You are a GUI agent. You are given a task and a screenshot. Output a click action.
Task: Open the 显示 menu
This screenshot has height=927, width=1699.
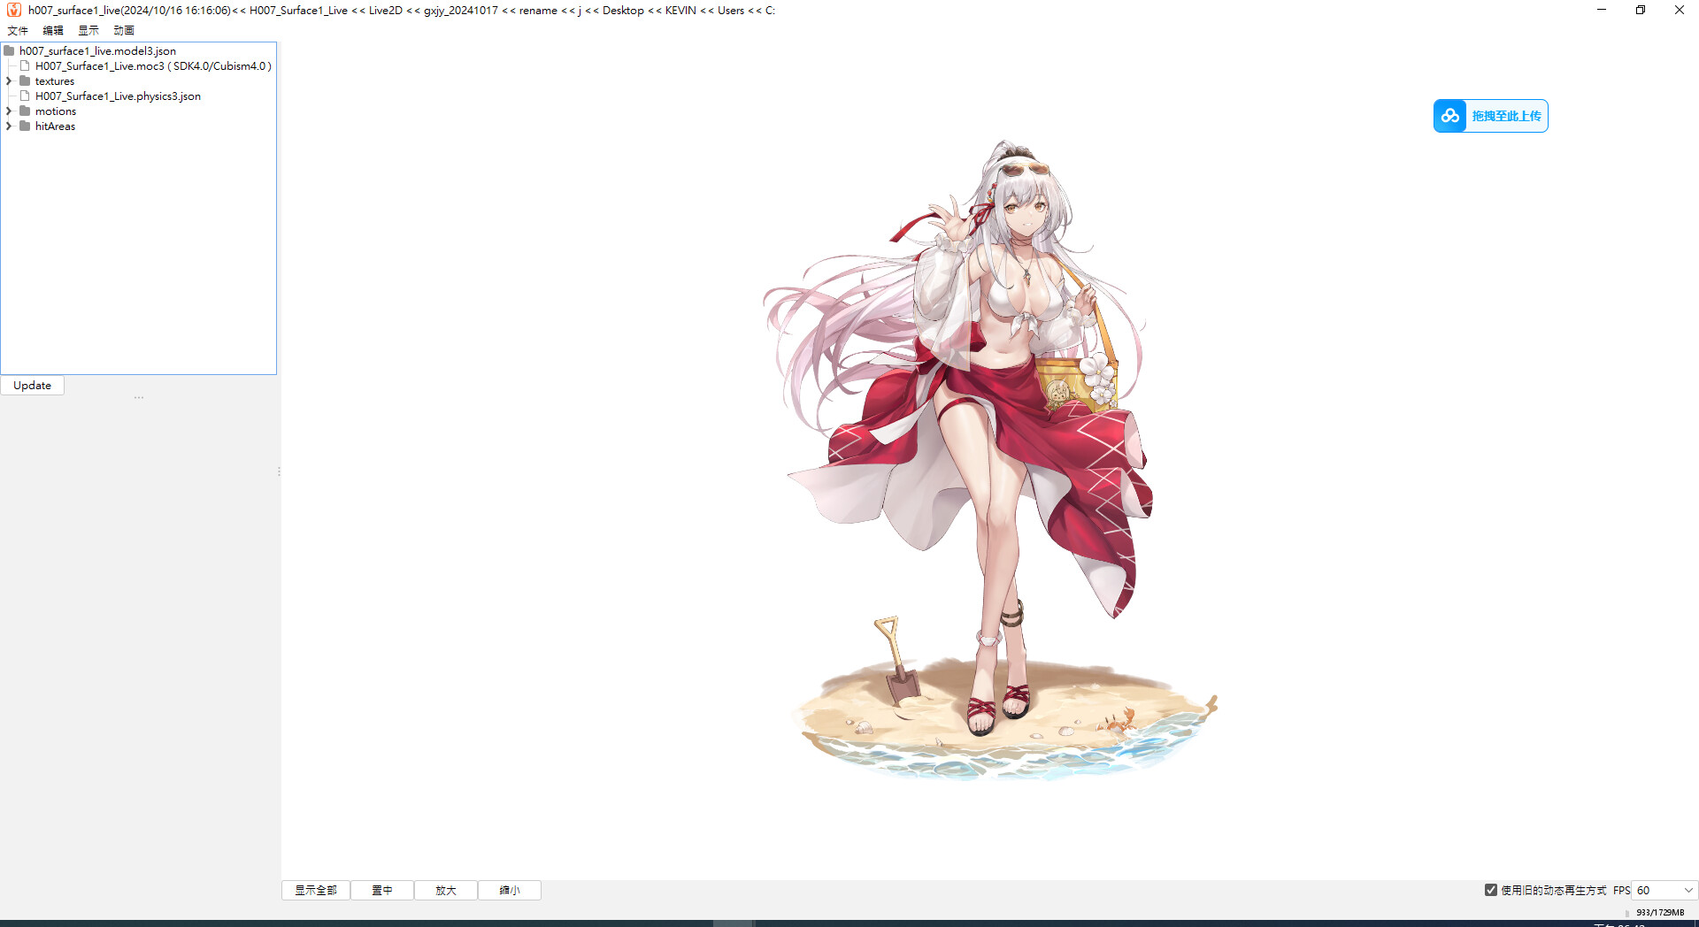[88, 30]
